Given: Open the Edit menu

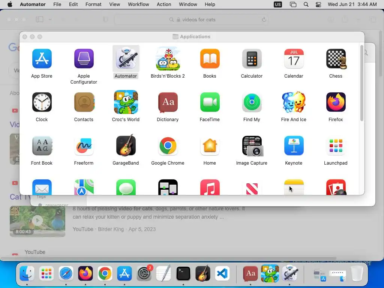Looking at the screenshot, I should 73,4.
